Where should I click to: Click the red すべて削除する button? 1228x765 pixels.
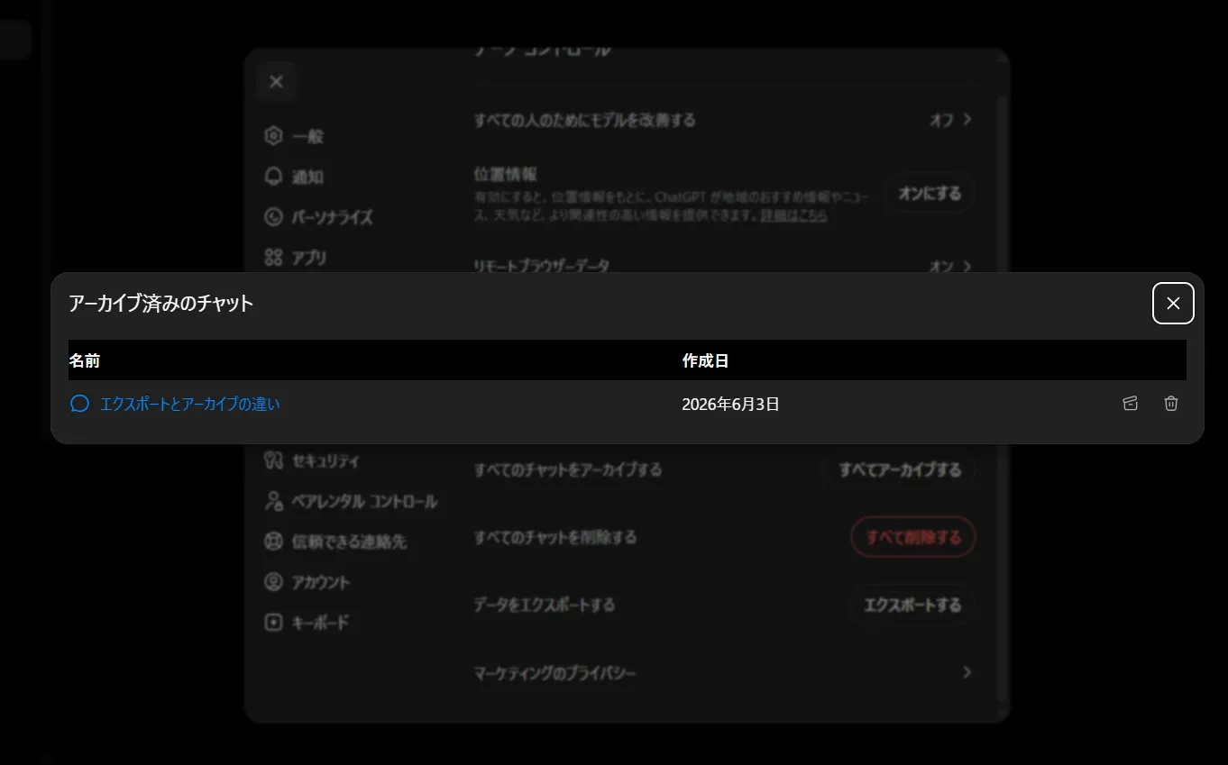pos(913,537)
